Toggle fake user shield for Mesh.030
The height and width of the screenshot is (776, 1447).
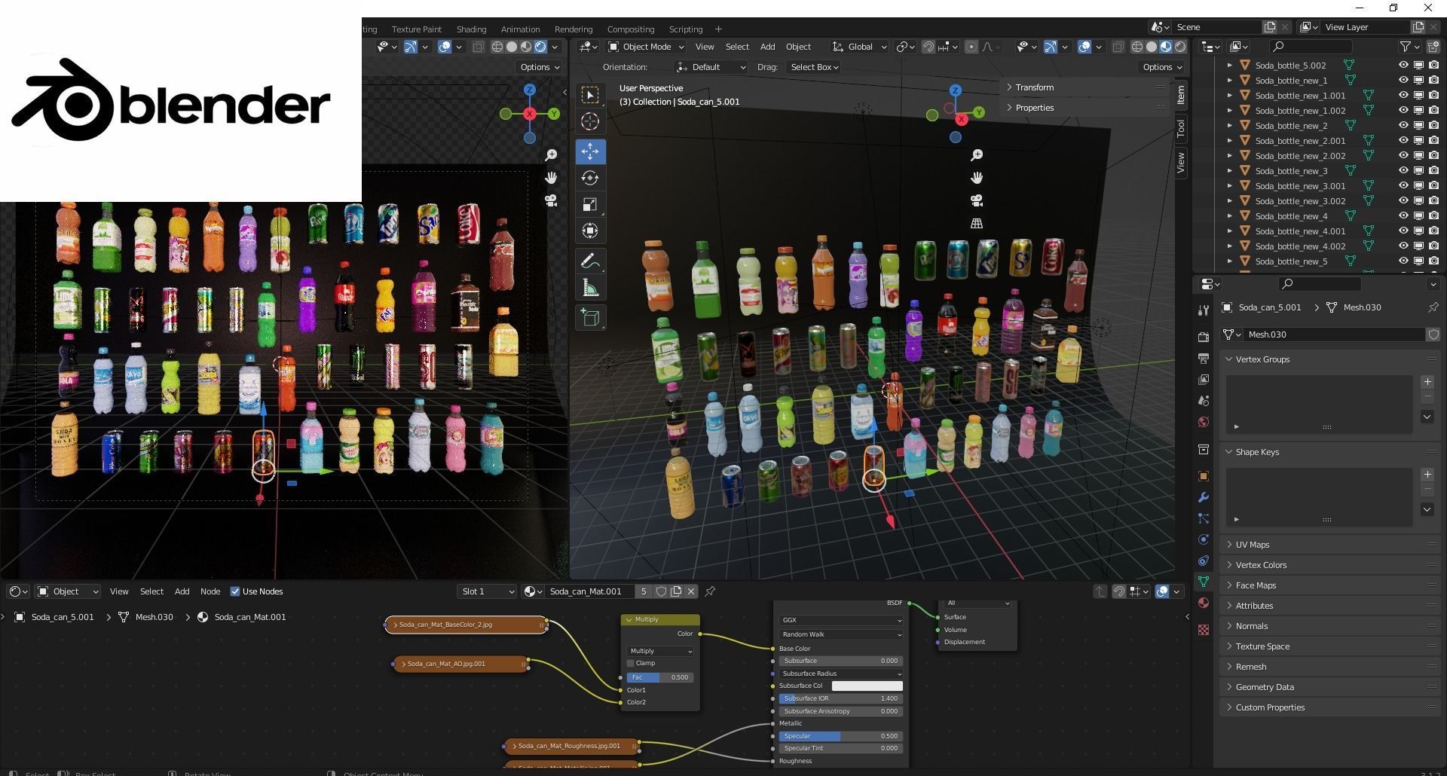coord(1433,335)
